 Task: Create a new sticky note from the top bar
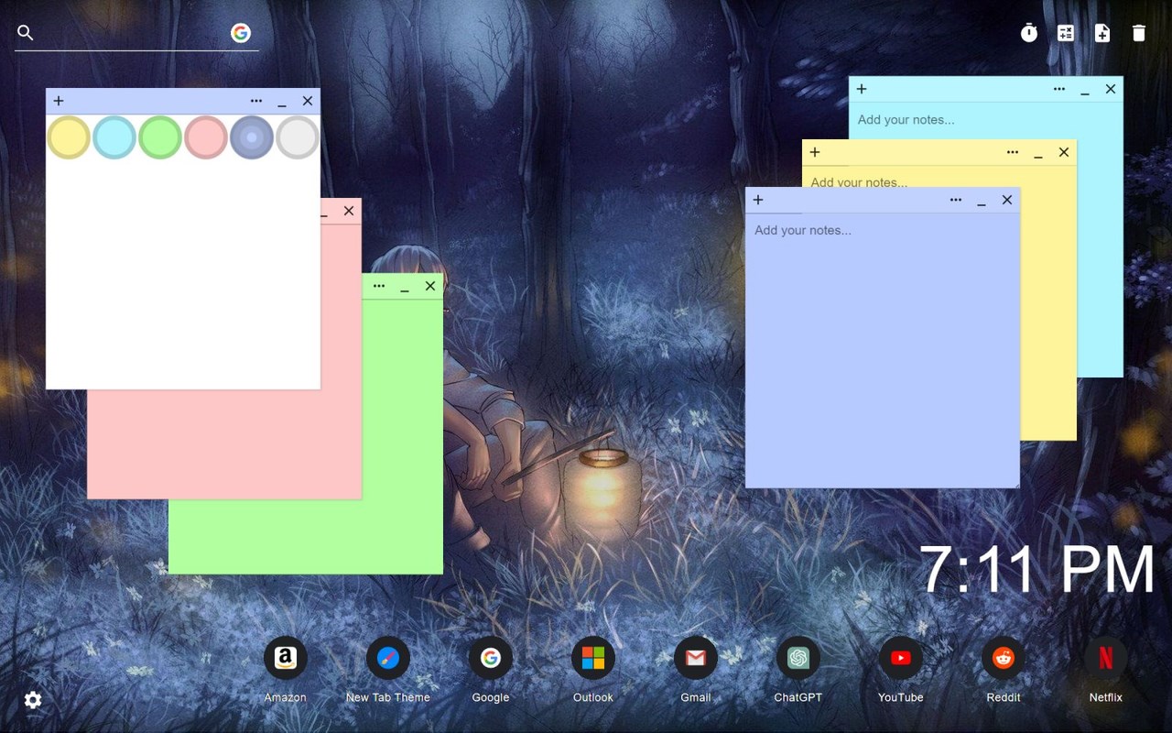pyautogui.click(x=1102, y=33)
